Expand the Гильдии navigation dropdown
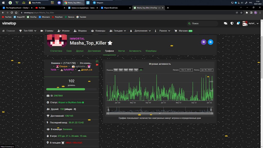 118,31
